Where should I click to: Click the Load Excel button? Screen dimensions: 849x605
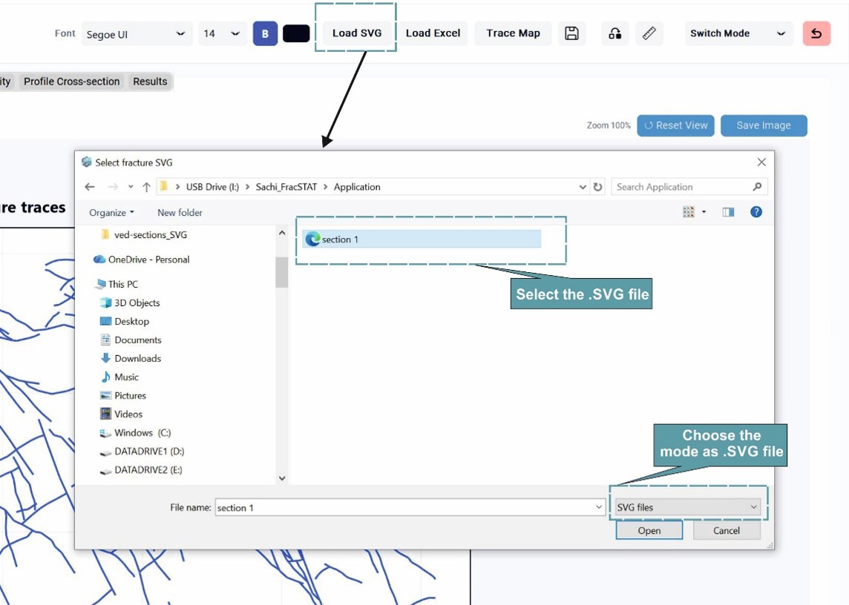tap(433, 33)
